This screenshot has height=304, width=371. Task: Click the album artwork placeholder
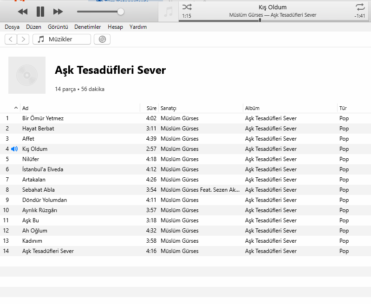point(27,75)
